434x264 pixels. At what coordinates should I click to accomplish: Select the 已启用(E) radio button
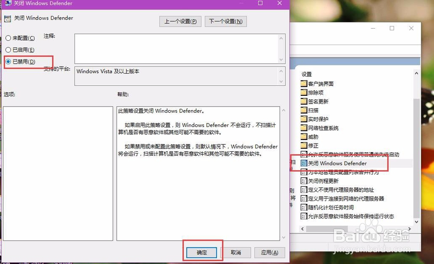(x=8, y=50)
